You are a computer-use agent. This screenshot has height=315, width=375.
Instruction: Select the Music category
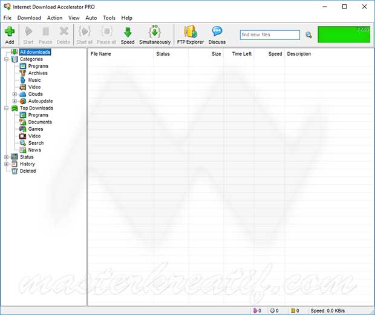[34, 80]
